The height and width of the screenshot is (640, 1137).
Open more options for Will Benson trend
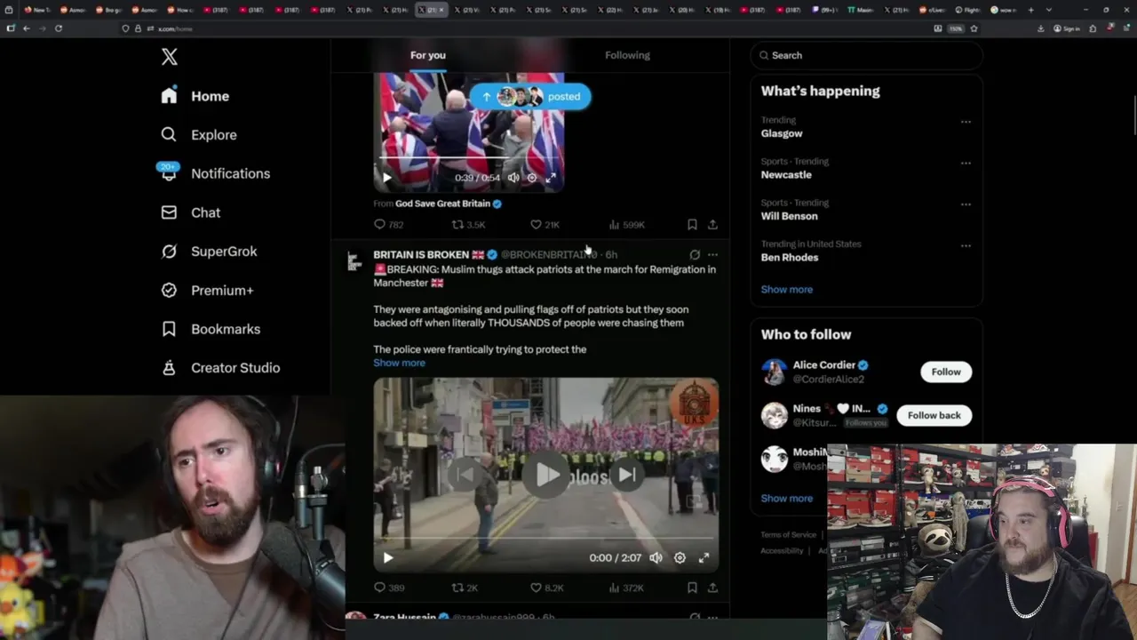point(966,204)
